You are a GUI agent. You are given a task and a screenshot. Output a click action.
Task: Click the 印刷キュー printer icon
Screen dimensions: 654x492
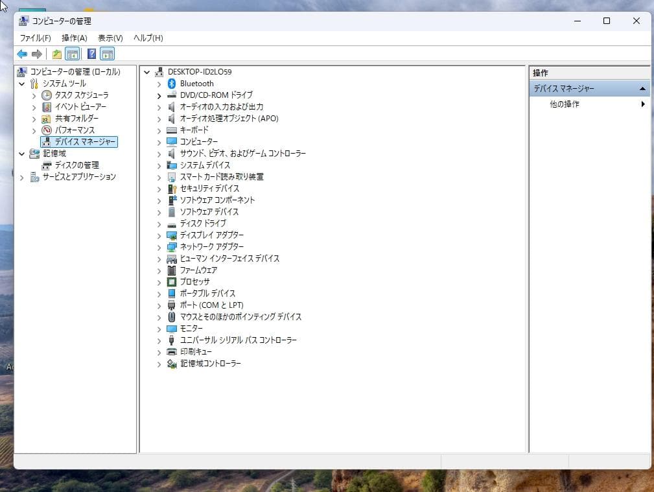click(x=171, y=352)
